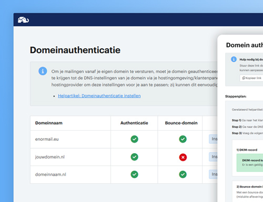Image resolution: width=263 pixels, height=202 pixels.
Task: Click the settings button in the enormail.eu row
Action: click(213, 139)
